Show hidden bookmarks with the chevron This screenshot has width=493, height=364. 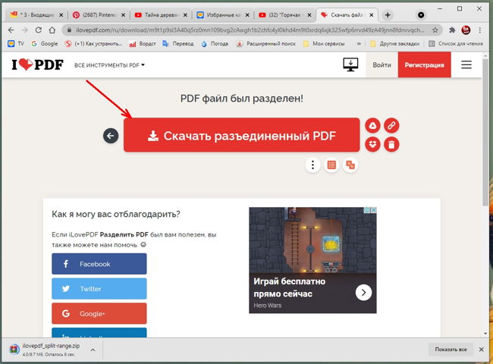click(359, 44)
